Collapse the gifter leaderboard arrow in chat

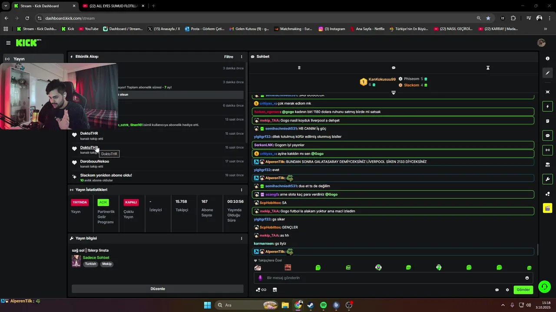pyautogui.click(x=394, y=93)
